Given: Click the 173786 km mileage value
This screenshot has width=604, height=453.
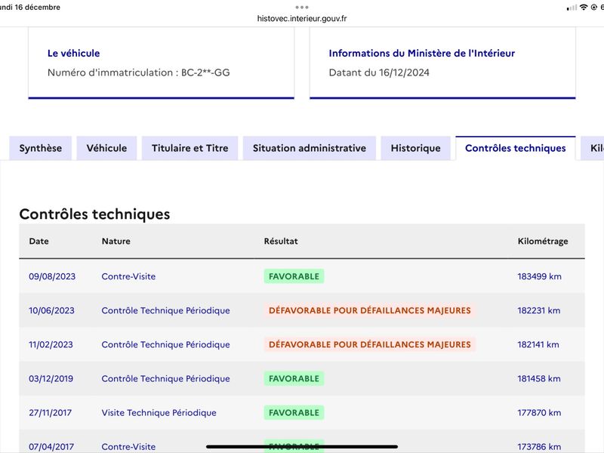Looking at the screenshot, I should 539,446.
